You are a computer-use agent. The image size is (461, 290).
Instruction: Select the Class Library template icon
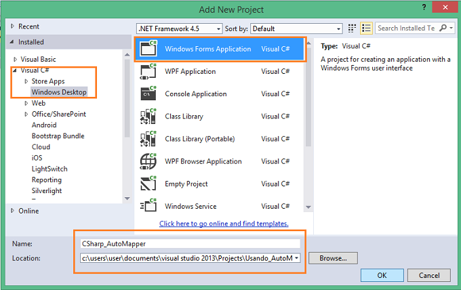(148, 117)
